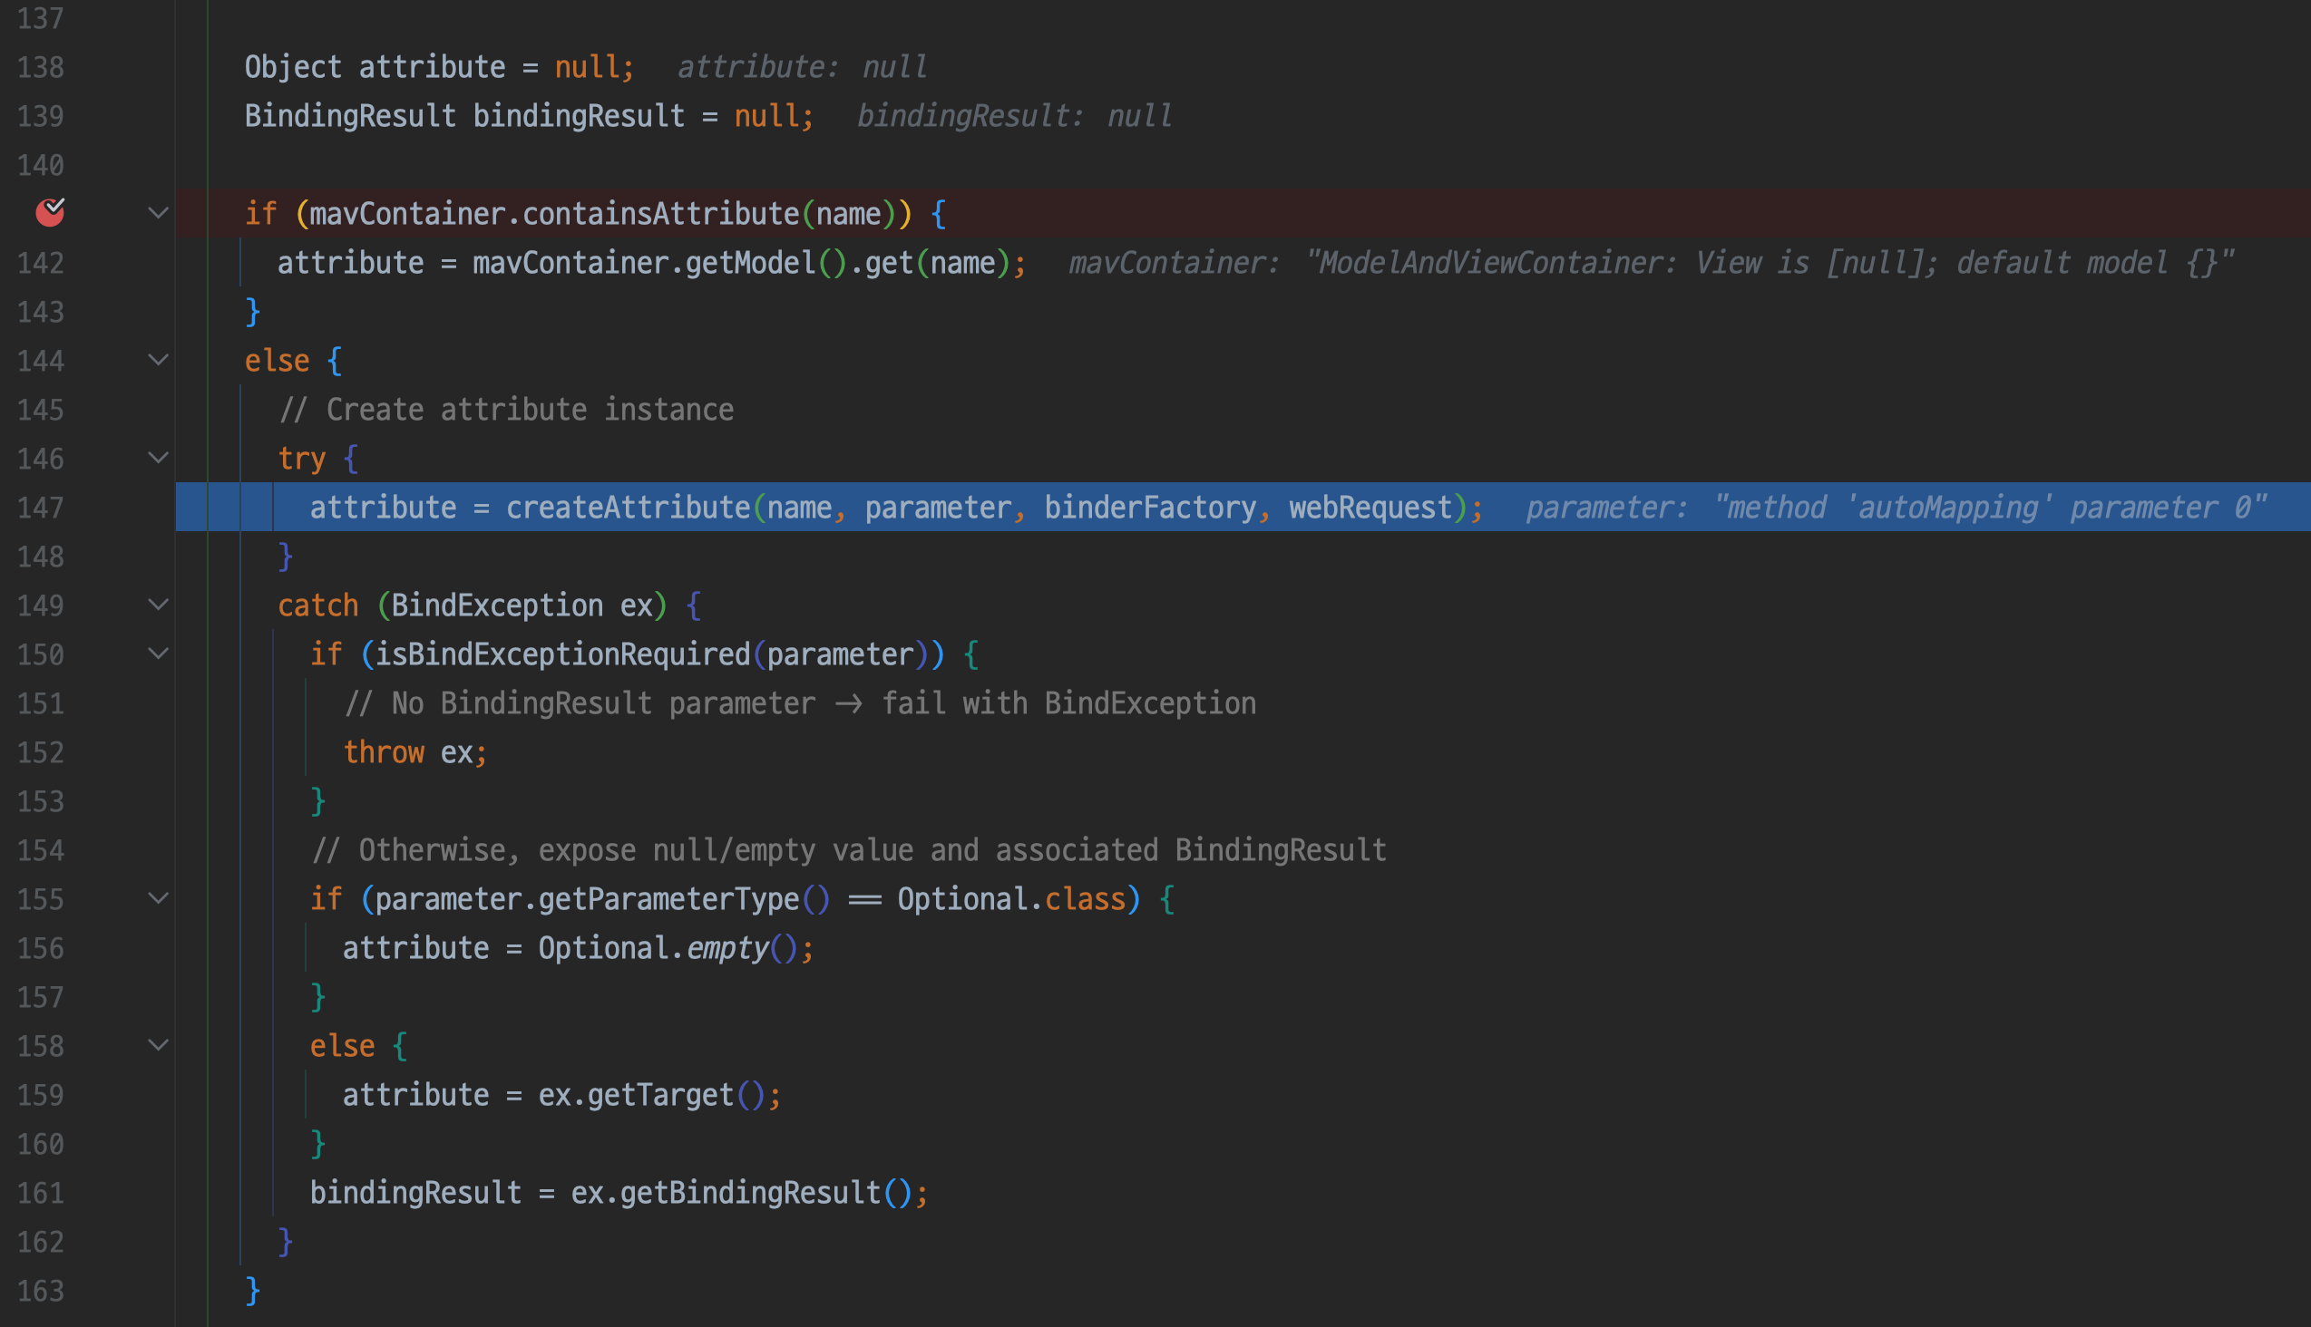
Task: Click line number 147 in gutter
Action: pyautogui.click(x=41, y=508)
